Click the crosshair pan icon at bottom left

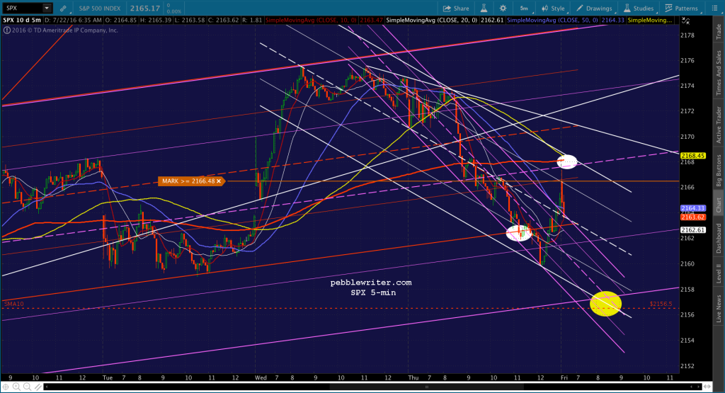click(x=6, y=387)
